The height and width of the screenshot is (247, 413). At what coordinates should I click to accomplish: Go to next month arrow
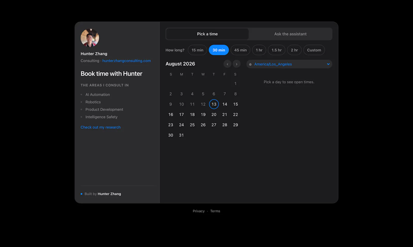coord(236,64)
